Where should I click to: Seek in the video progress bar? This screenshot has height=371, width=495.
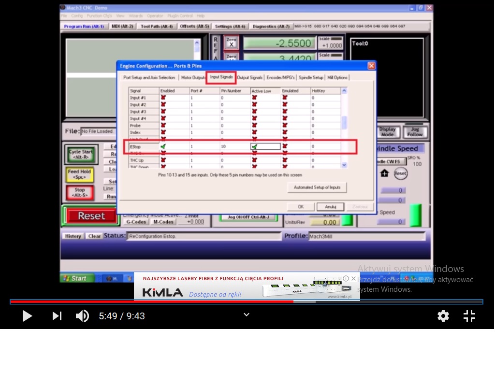246,302
